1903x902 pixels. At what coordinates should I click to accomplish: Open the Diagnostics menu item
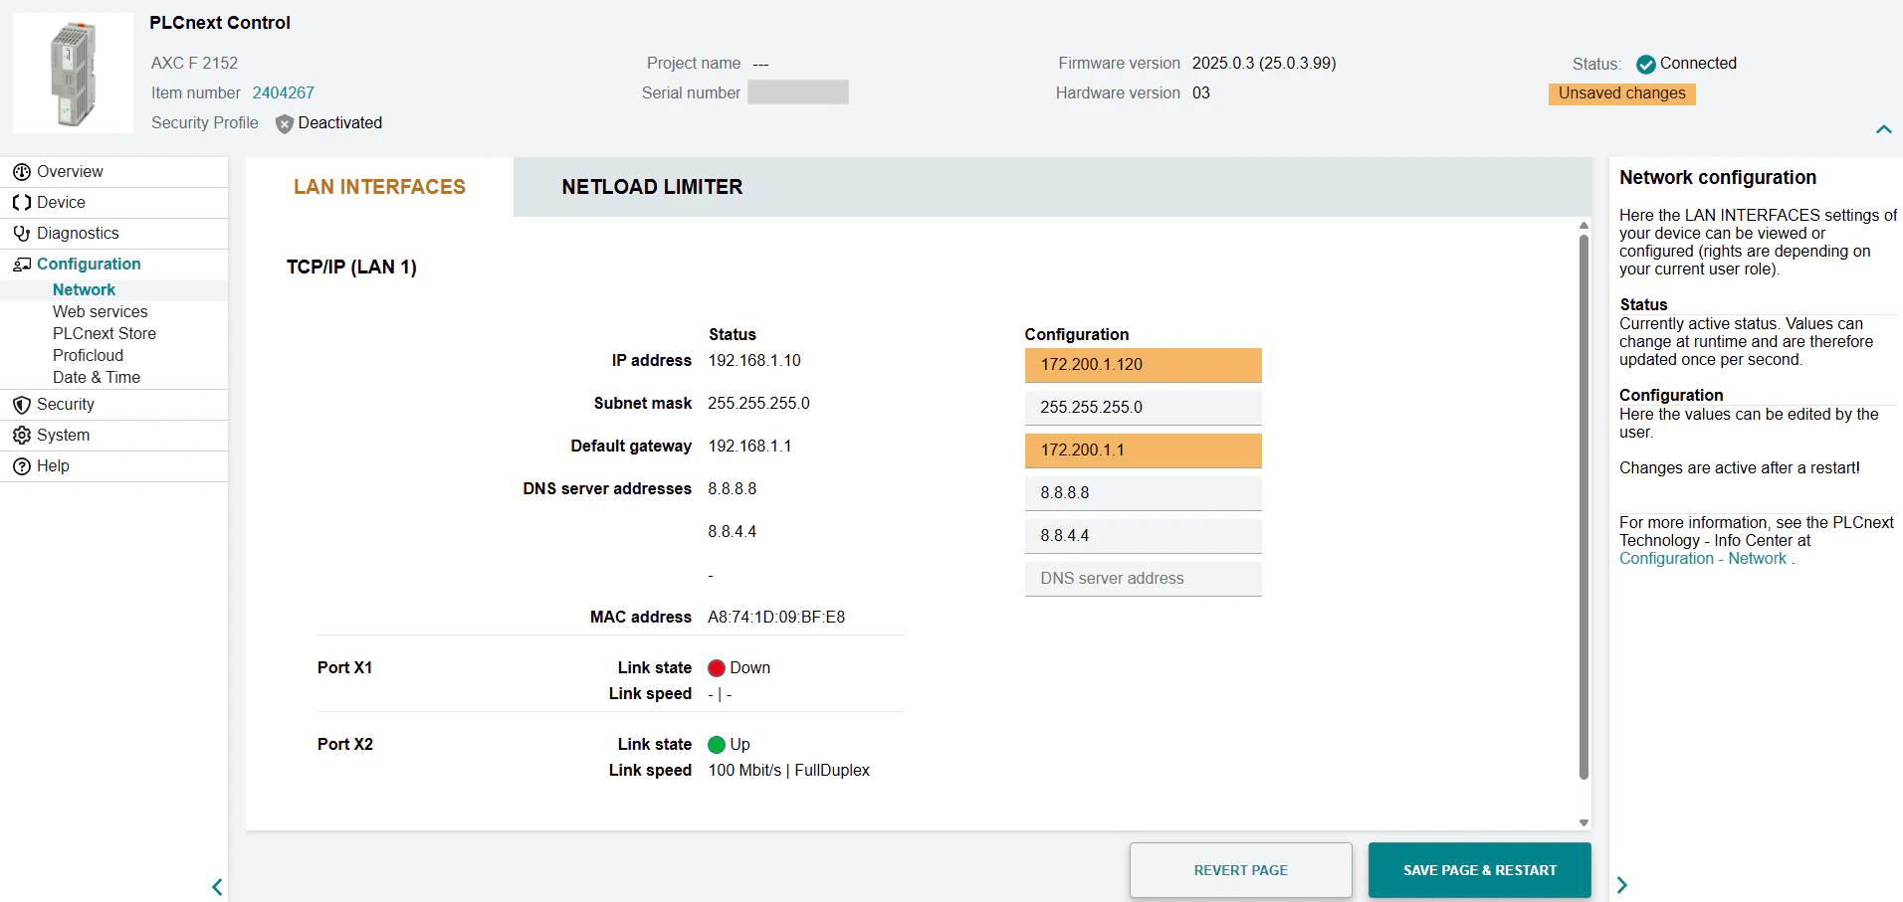click(x=113, y=234)
